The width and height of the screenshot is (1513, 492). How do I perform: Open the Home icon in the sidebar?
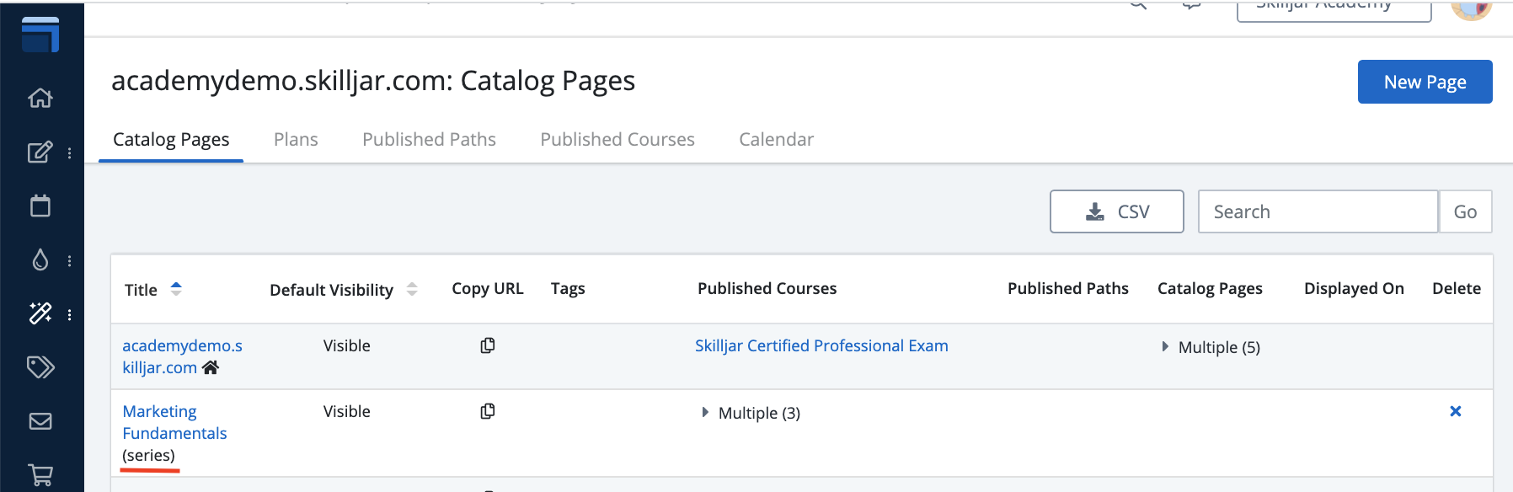(40, 98)
